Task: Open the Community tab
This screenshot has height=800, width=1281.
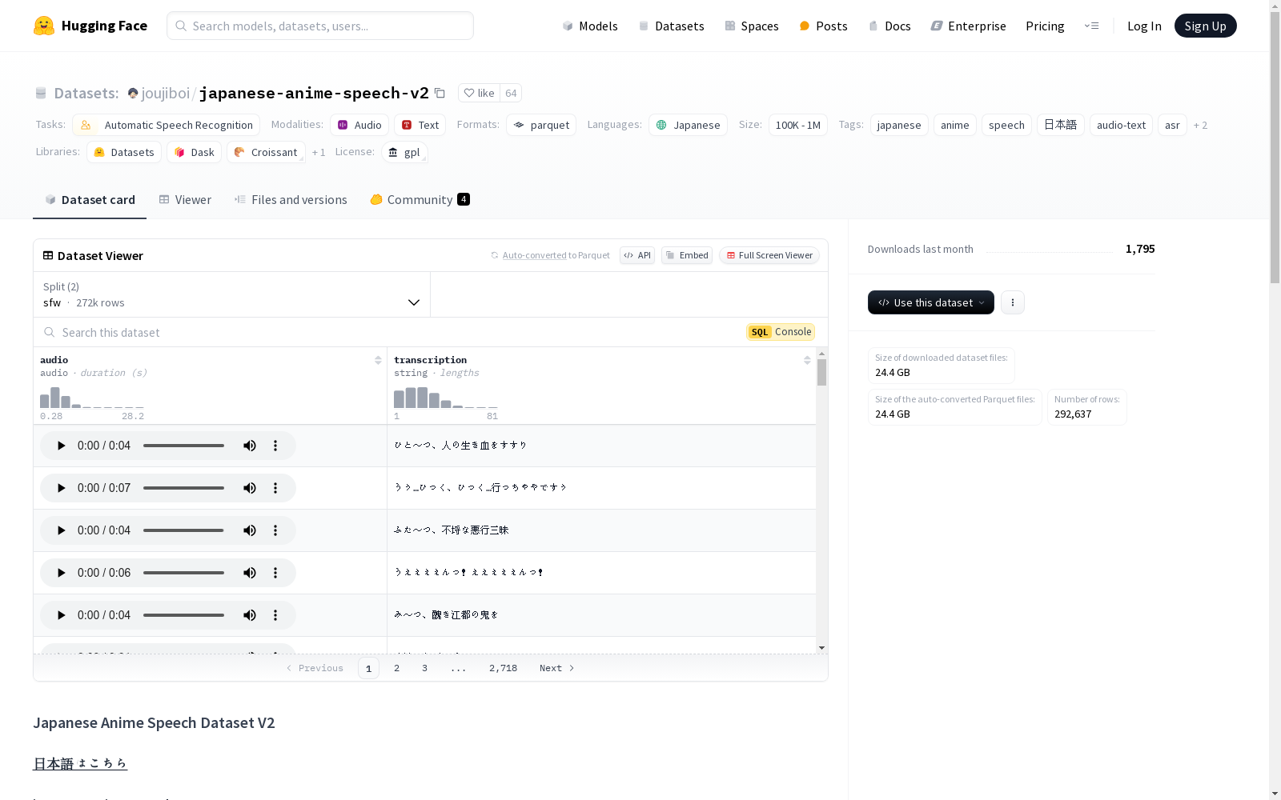Action: click(420, 200)
